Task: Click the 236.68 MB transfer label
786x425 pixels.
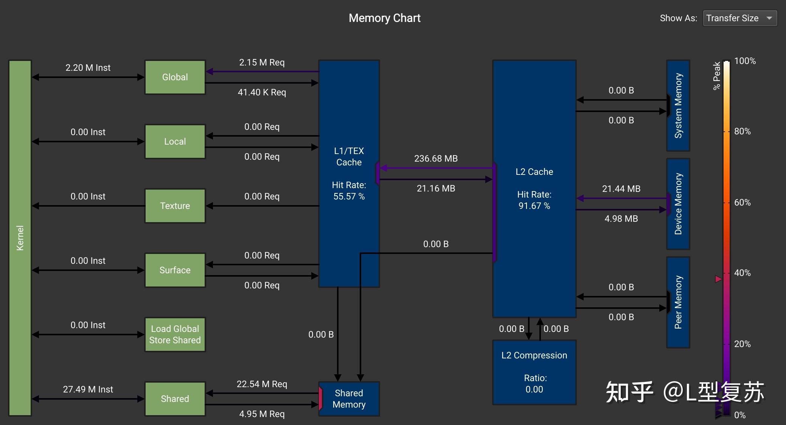Action: [436, 159]
